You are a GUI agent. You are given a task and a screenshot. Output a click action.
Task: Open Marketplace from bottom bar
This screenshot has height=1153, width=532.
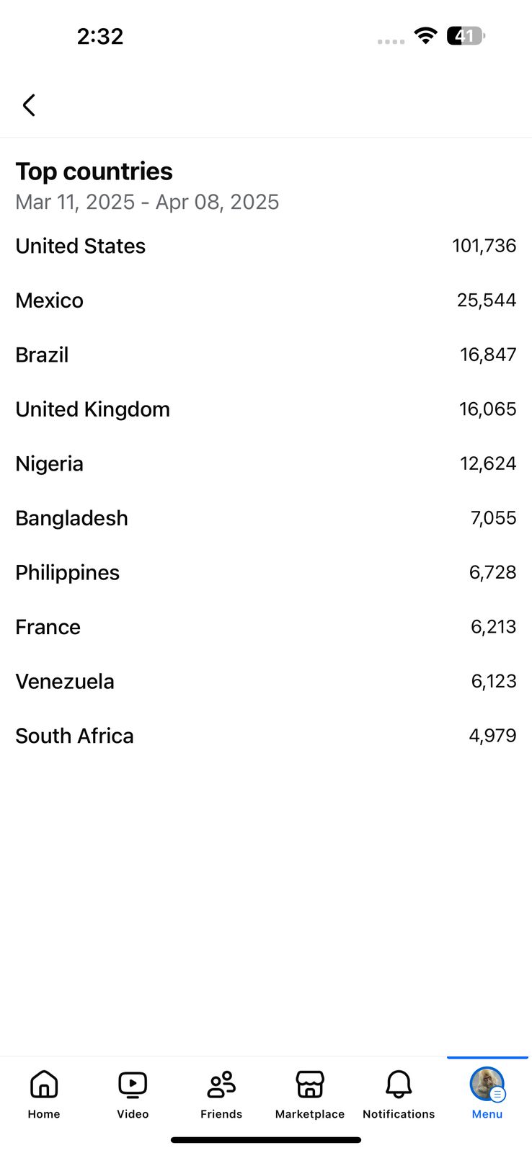tap(310, 1093)
